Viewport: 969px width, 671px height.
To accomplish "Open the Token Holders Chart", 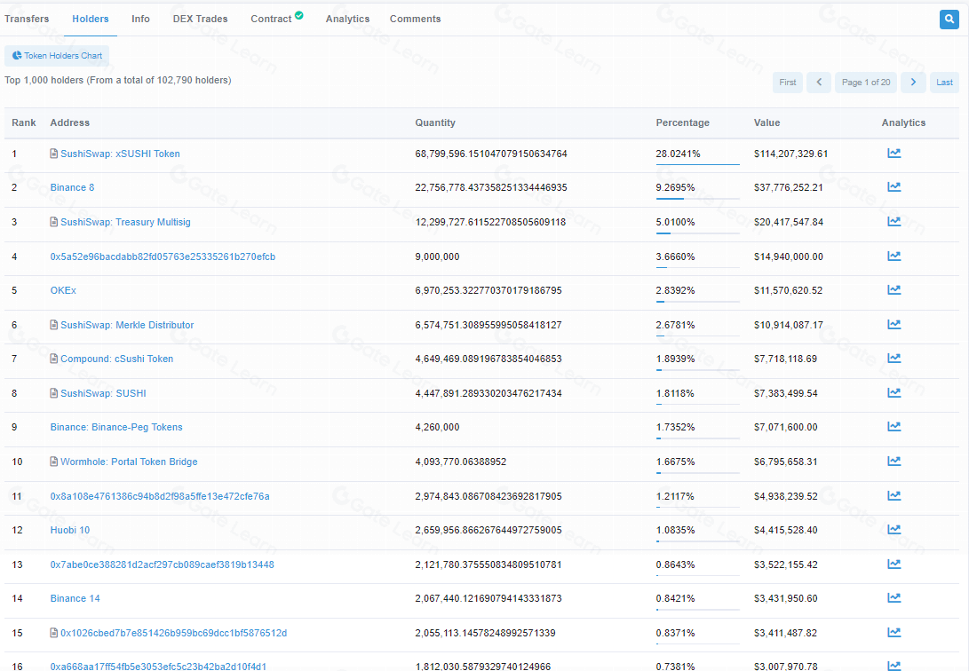I will (x=57, y=56).
